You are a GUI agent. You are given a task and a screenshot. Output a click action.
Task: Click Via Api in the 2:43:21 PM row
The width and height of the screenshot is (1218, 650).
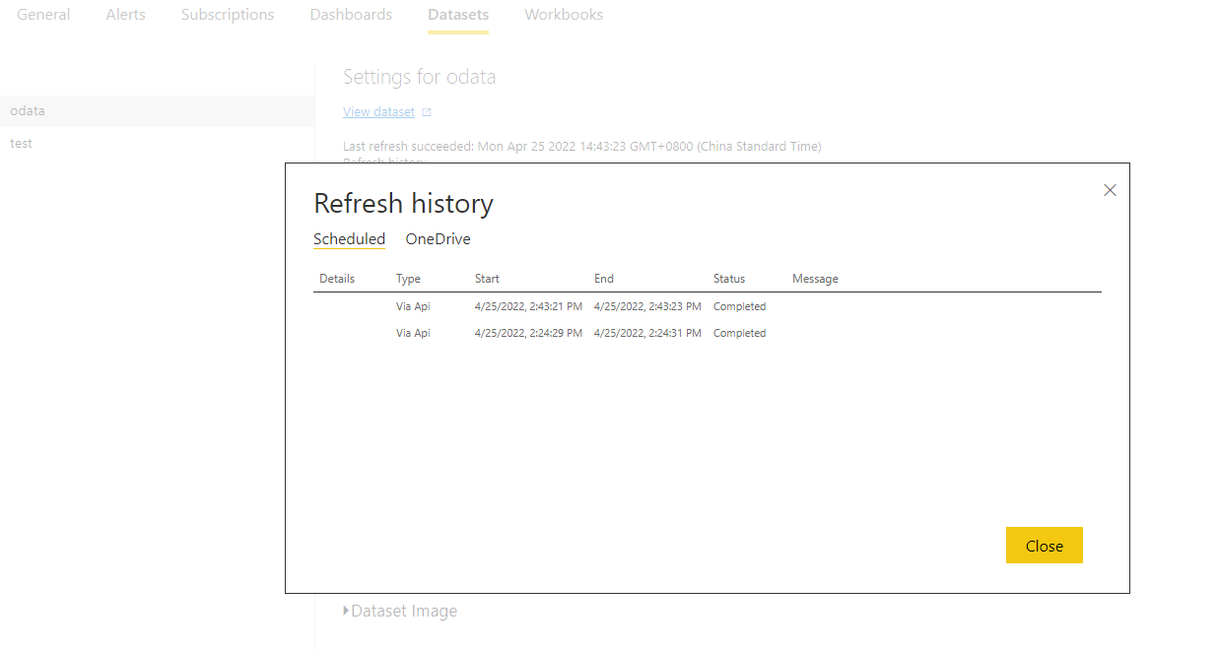[413, 306]
